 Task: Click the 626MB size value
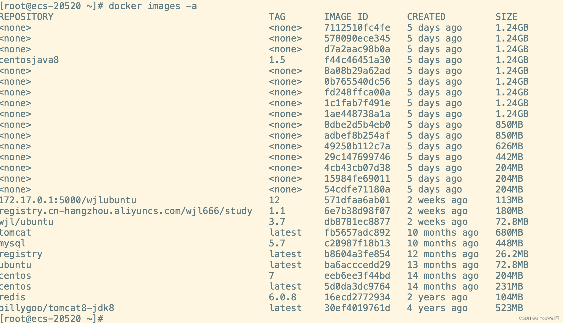point(509,146)
